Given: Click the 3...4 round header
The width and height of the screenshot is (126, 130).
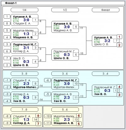Looking at the screenshot, I should [x=106, y=74].
